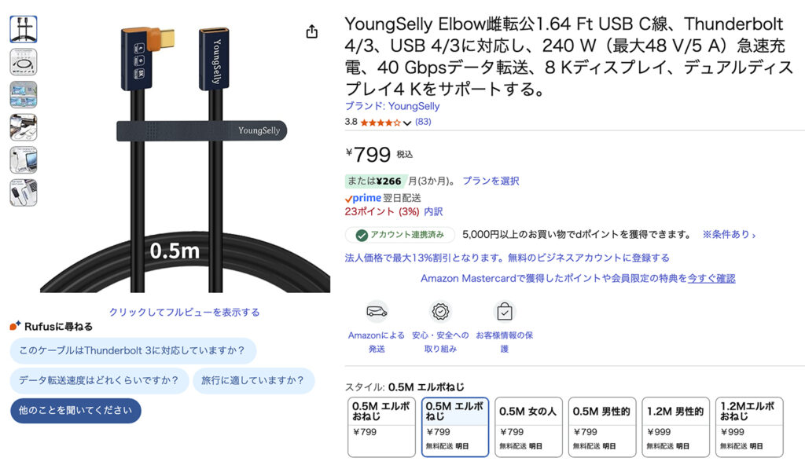Click the share icon above product image
The width and height of the screenshot is (805, 465).
[311, 31]
